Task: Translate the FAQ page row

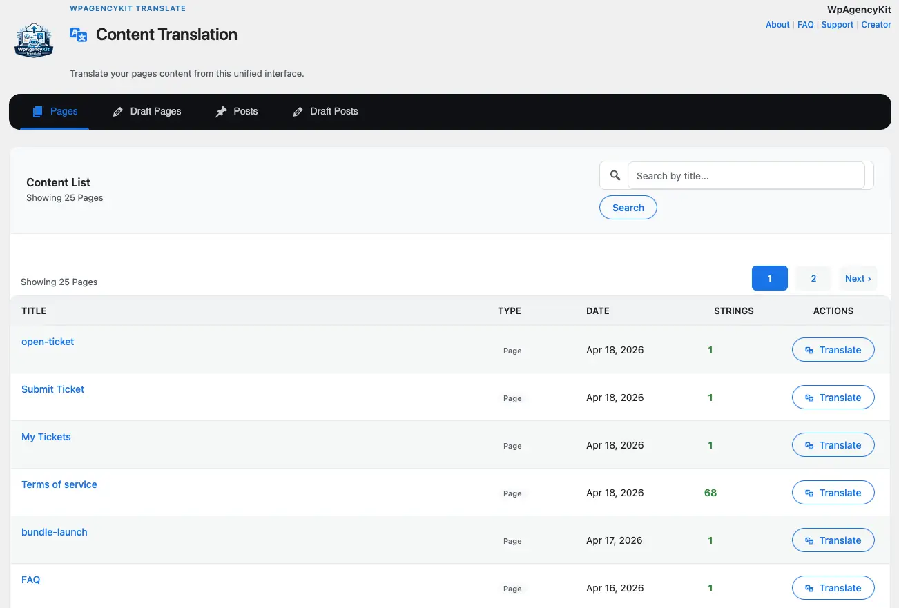Action: click(x=833, y=588)
